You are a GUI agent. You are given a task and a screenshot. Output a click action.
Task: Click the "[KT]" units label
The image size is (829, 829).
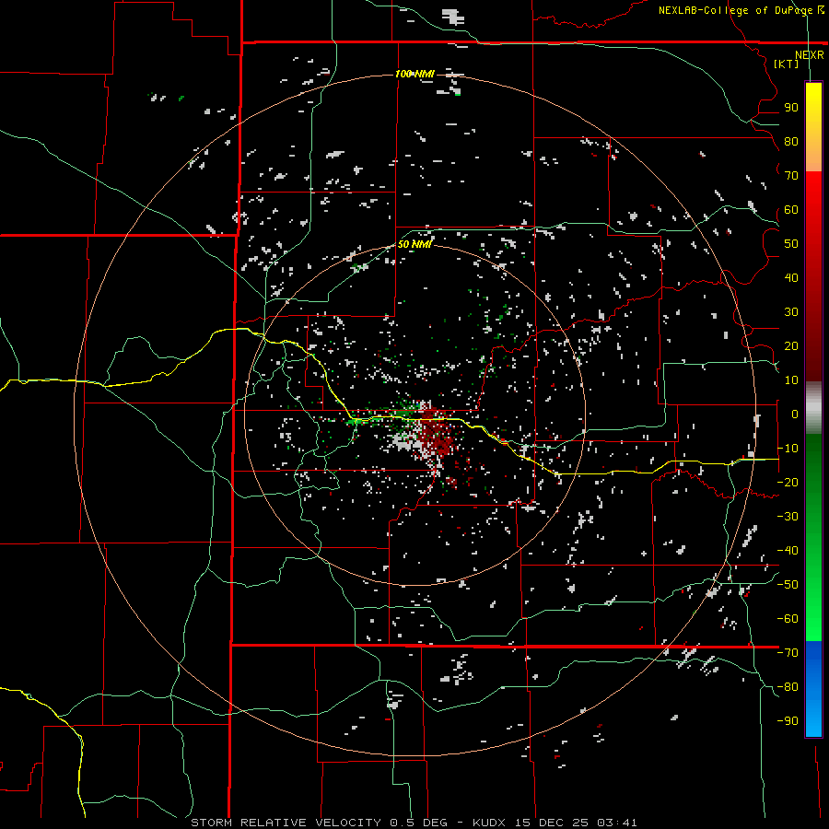point(787,64)
